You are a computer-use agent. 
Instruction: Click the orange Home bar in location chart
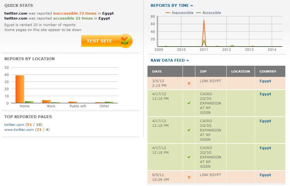pyautogui.click(x=20, y=89)
